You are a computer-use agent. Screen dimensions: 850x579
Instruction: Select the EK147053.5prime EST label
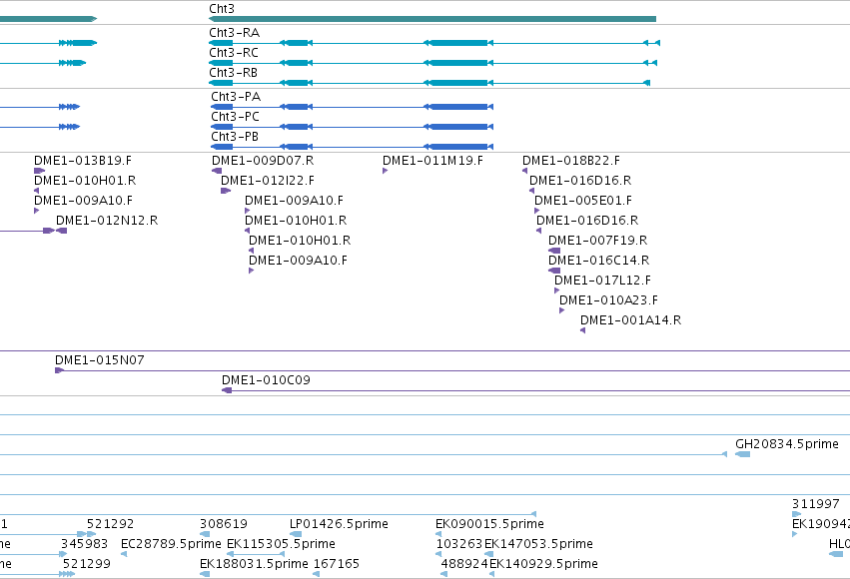click(538, 544)
